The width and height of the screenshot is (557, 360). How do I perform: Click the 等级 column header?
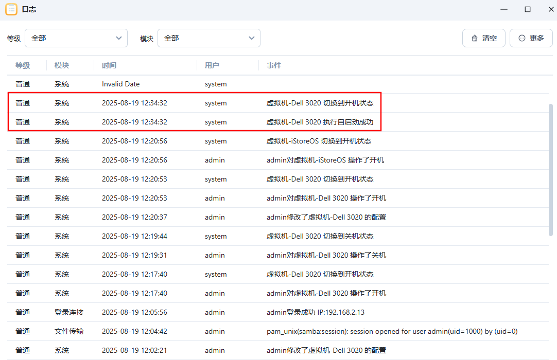tap(23, 65)
